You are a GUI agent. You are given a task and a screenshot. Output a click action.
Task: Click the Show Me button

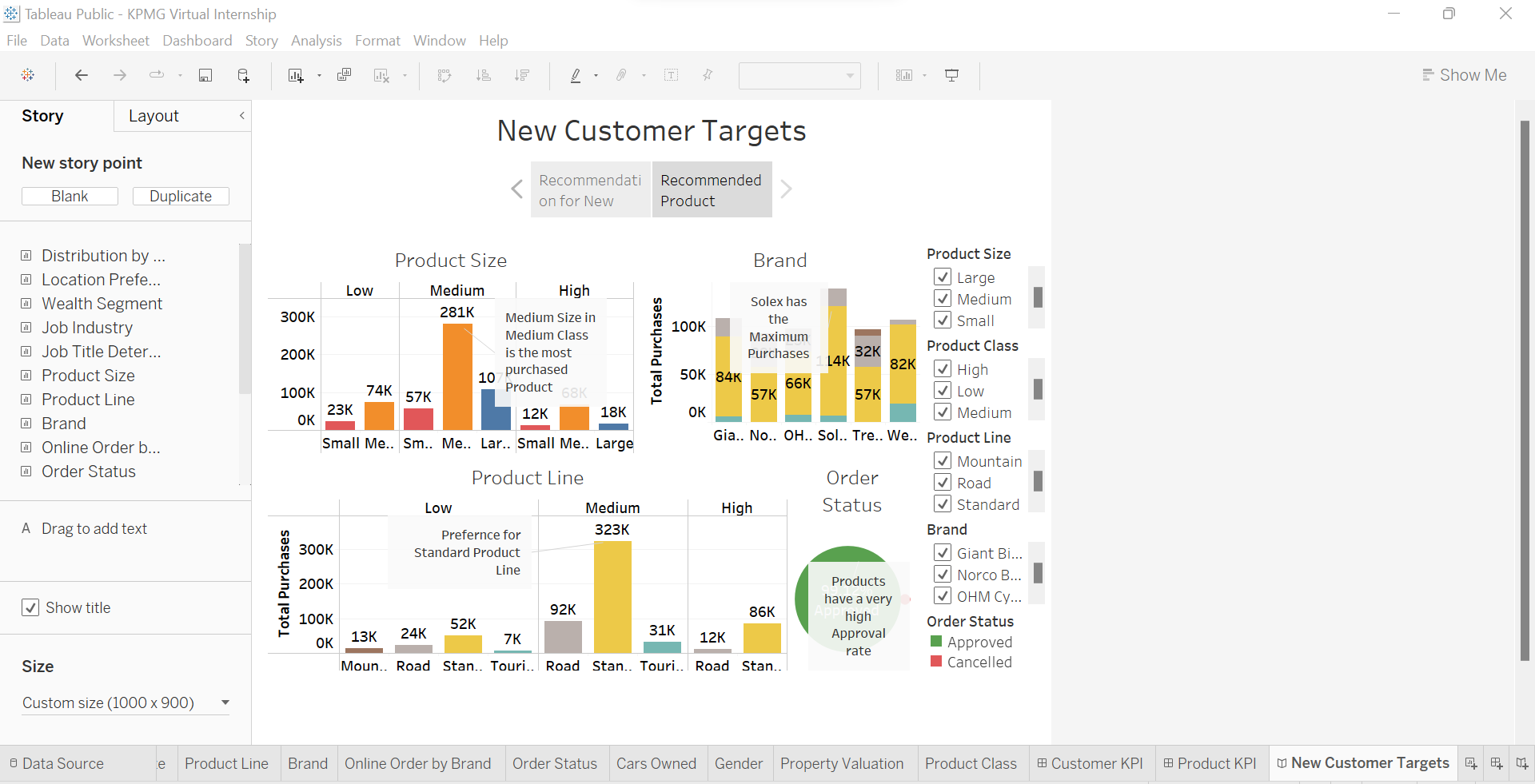pos(1465,75)
